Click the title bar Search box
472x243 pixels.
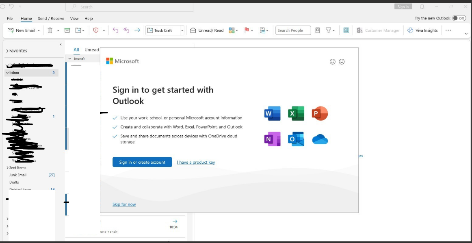tap(130, 7)
